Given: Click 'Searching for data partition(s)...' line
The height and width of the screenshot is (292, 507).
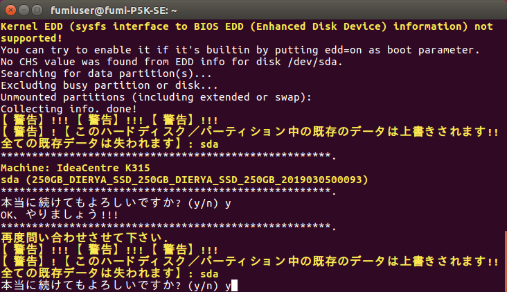Looking at the screenshot, I should coord(106,74).
